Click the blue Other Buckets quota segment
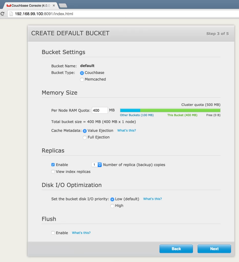The height and width of the screenshot is (262, 239). (130, 110)
